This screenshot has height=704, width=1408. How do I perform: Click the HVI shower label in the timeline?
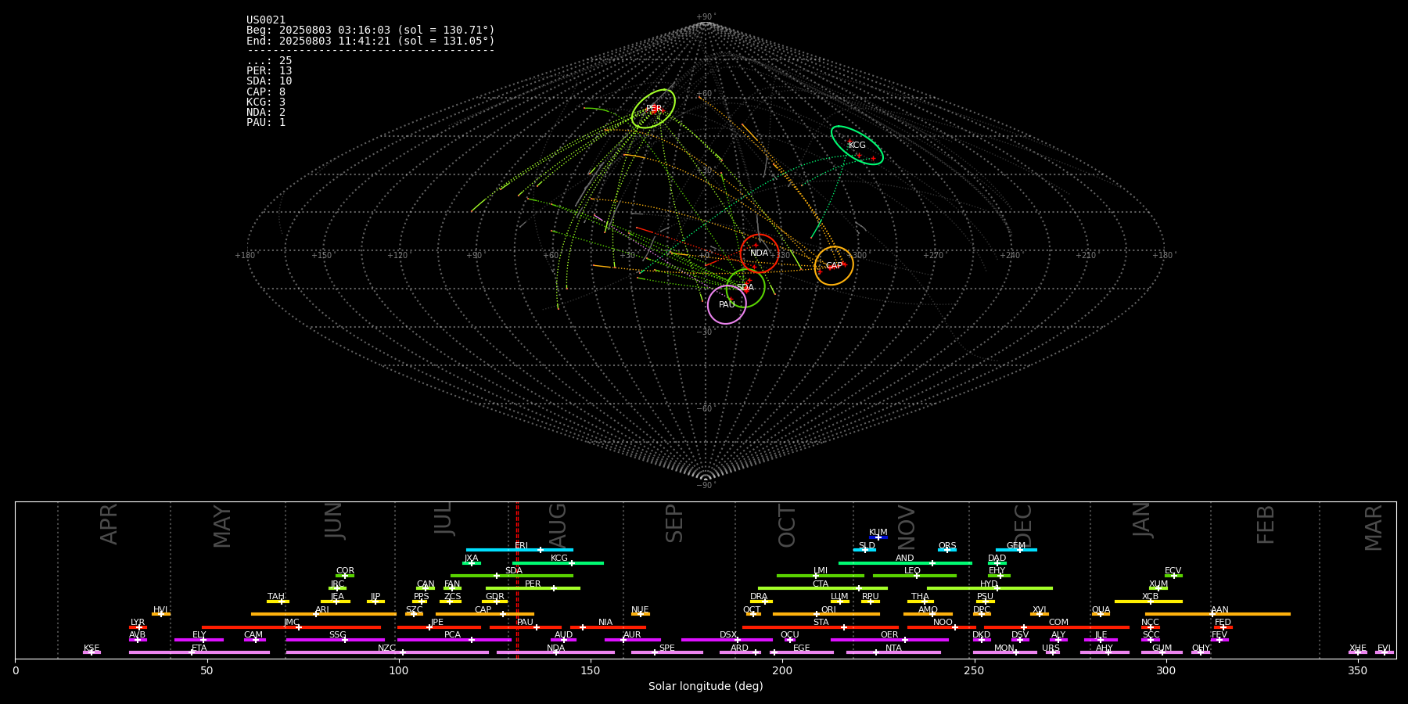160,609
